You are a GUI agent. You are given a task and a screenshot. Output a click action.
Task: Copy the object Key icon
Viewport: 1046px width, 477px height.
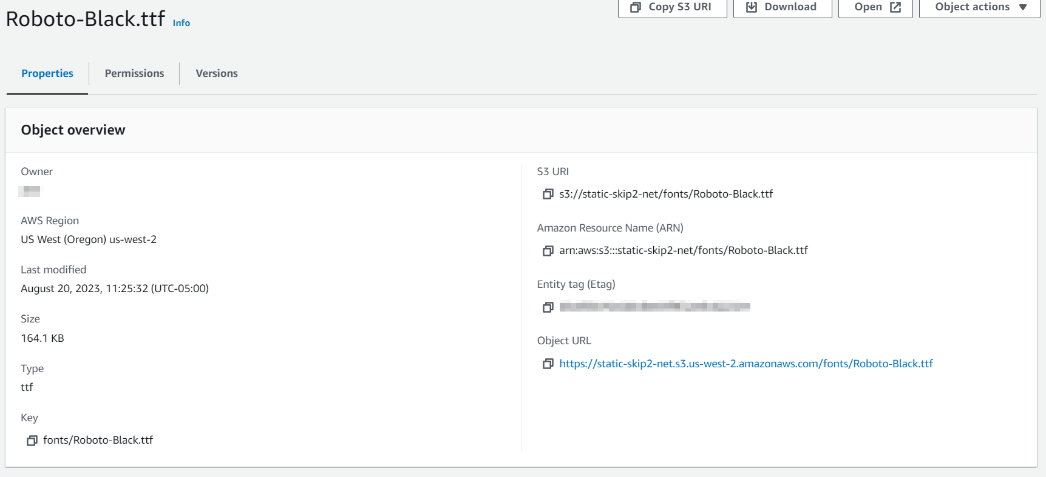pos(32,441)
